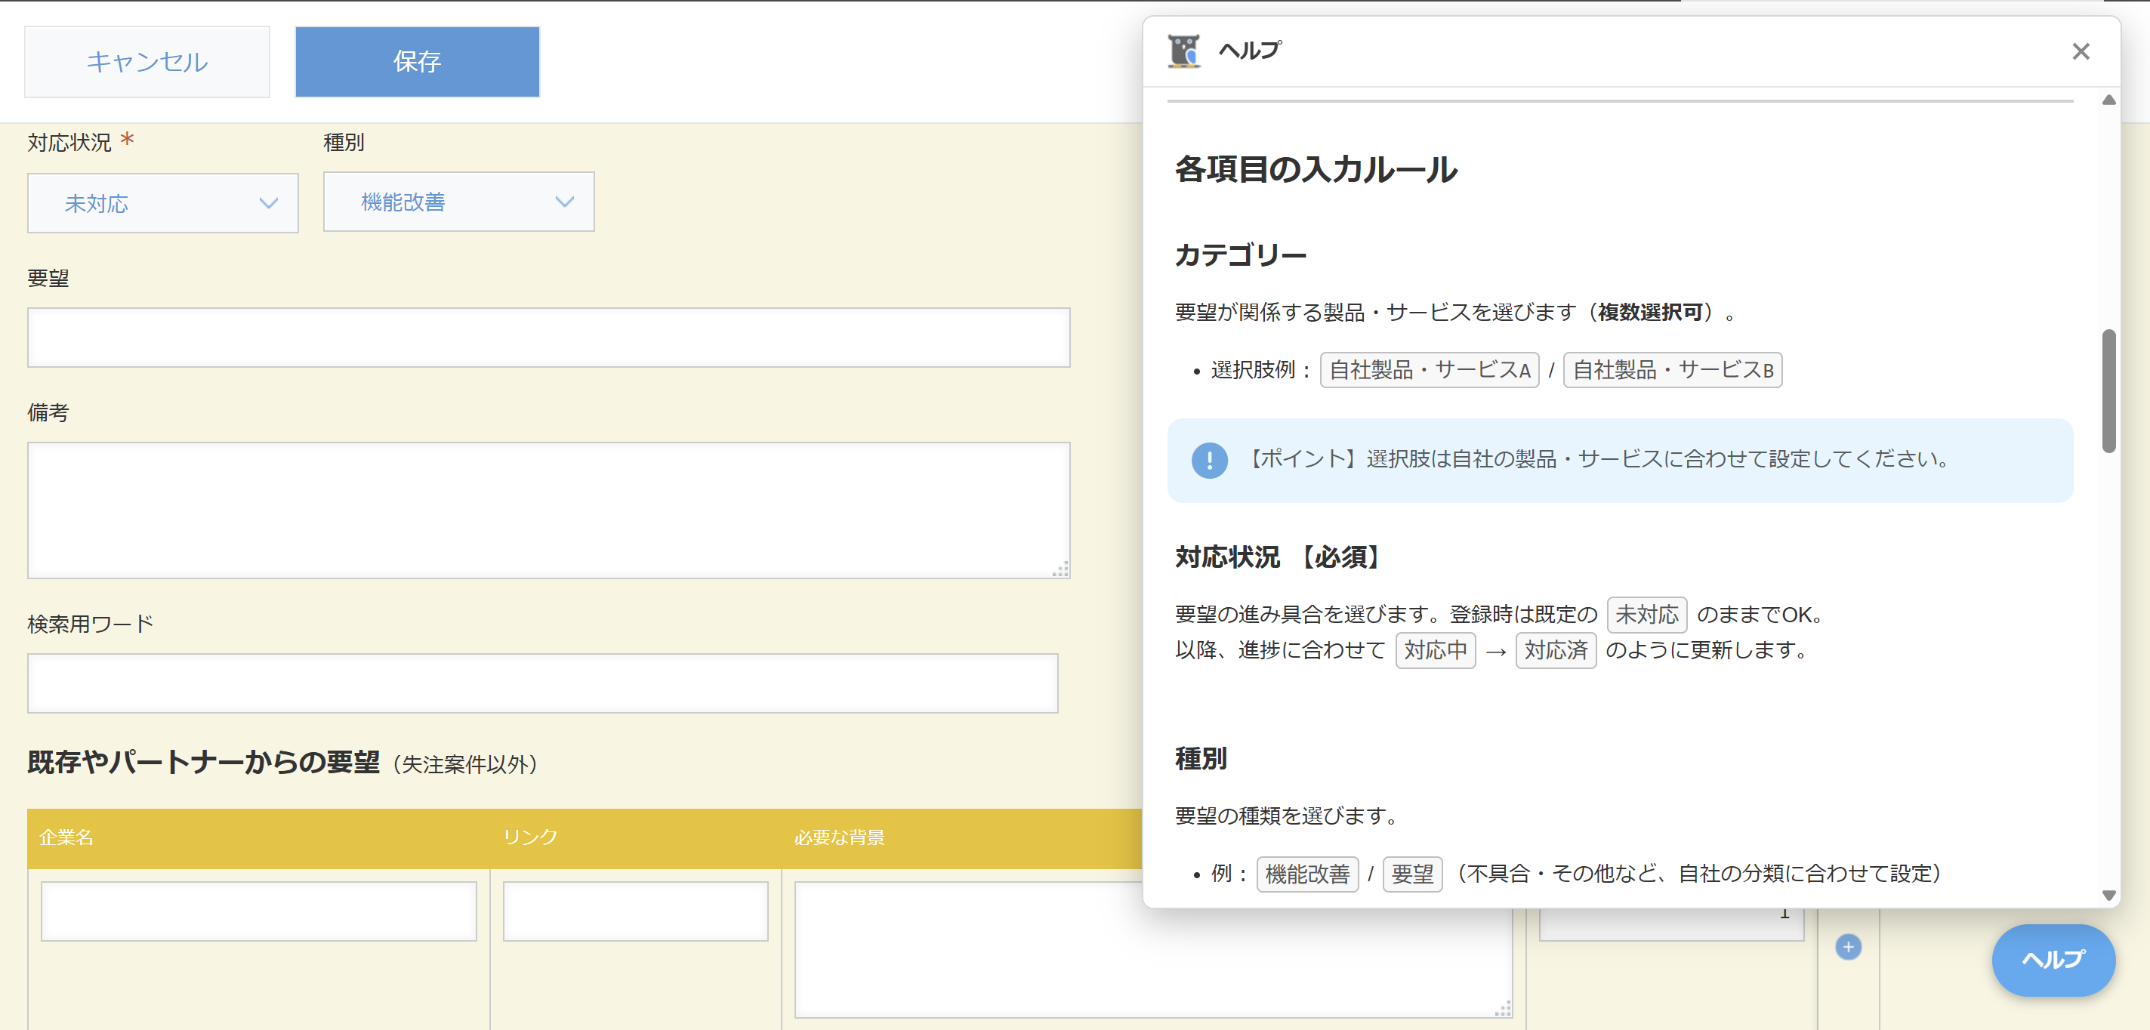The height and width of the screenshot is (1030, 2150).
Task: Open the 種別 dropdown showing 機能改善
Action: coord(458,201)
